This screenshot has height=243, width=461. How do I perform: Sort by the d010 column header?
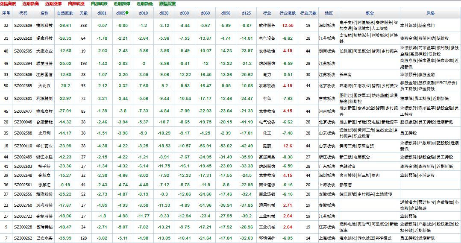143,13
